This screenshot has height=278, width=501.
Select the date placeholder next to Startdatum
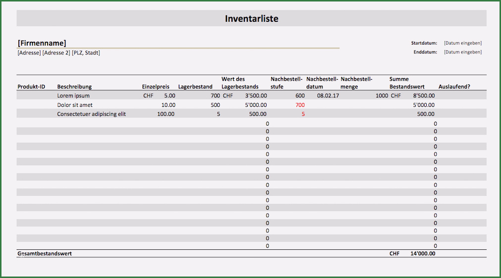462,43
